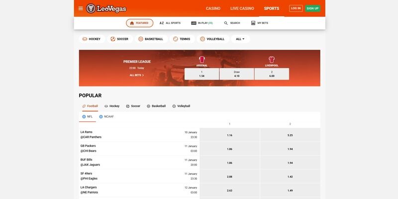
Task: Click the Search magnifier icon
Action: (226, 23)
